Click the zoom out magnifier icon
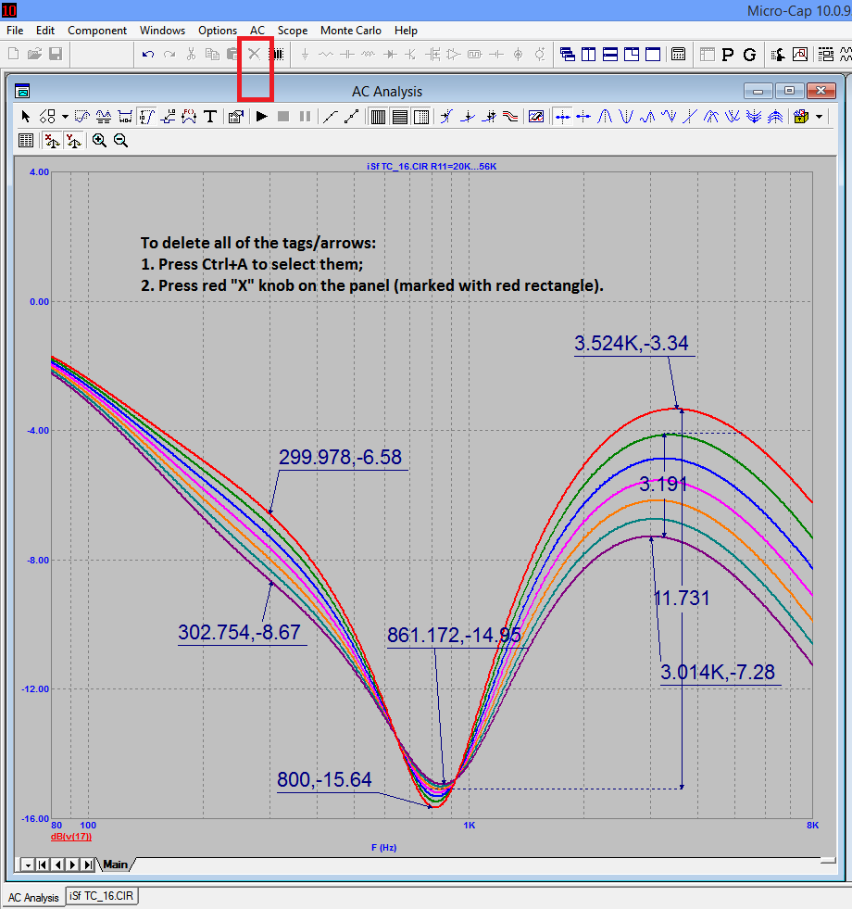 pos(120,141)
